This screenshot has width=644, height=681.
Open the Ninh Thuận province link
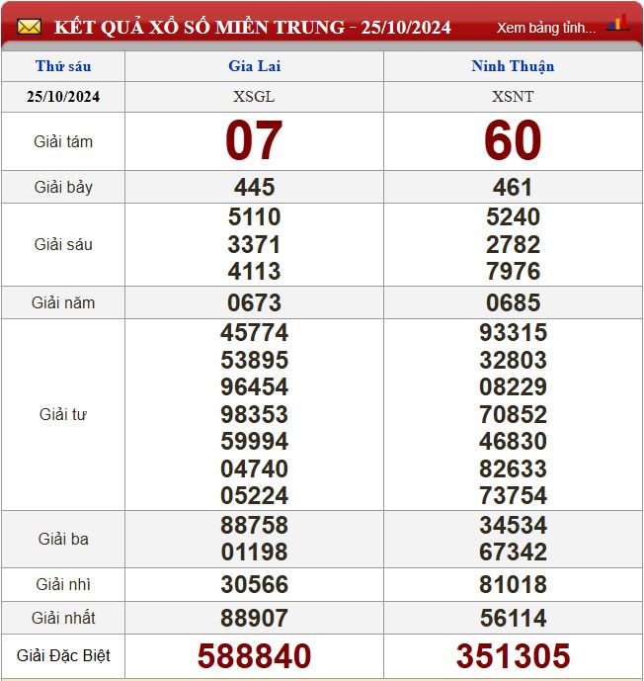(513, 66)
